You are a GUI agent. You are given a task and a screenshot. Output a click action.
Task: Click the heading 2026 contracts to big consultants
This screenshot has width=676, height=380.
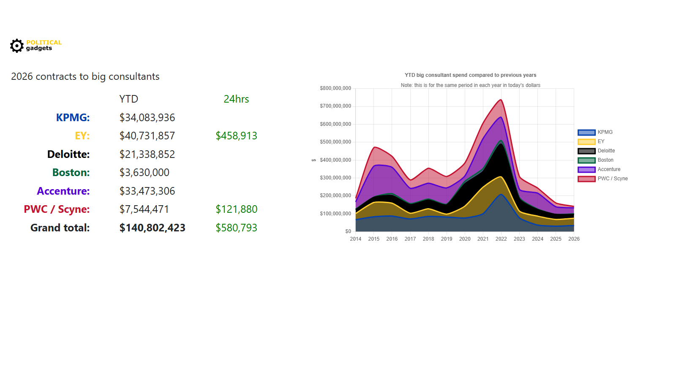[85, 76]
